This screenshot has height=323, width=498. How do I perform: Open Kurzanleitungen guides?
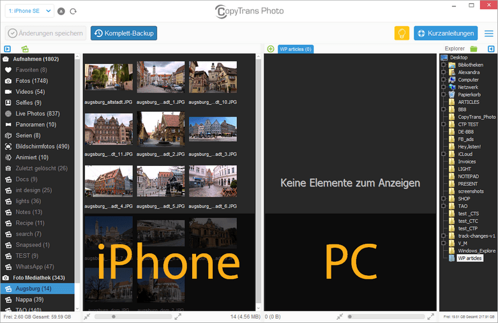446,33
